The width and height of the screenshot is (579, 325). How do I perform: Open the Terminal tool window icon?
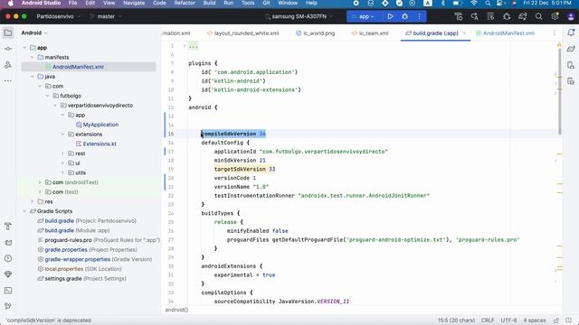tap(8, 291)
